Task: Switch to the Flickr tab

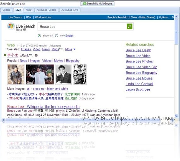Action: (x=29, y=10)
